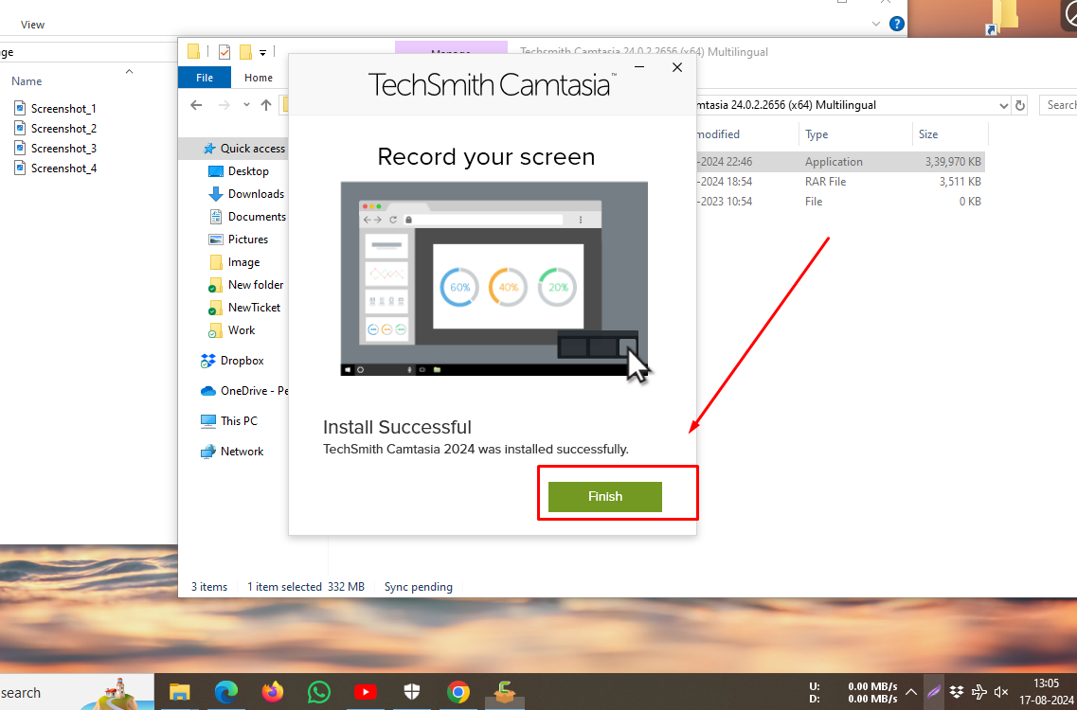The image size is (1077, 710).
Task: Click the Explorer search box
Action: point(1058,105)
